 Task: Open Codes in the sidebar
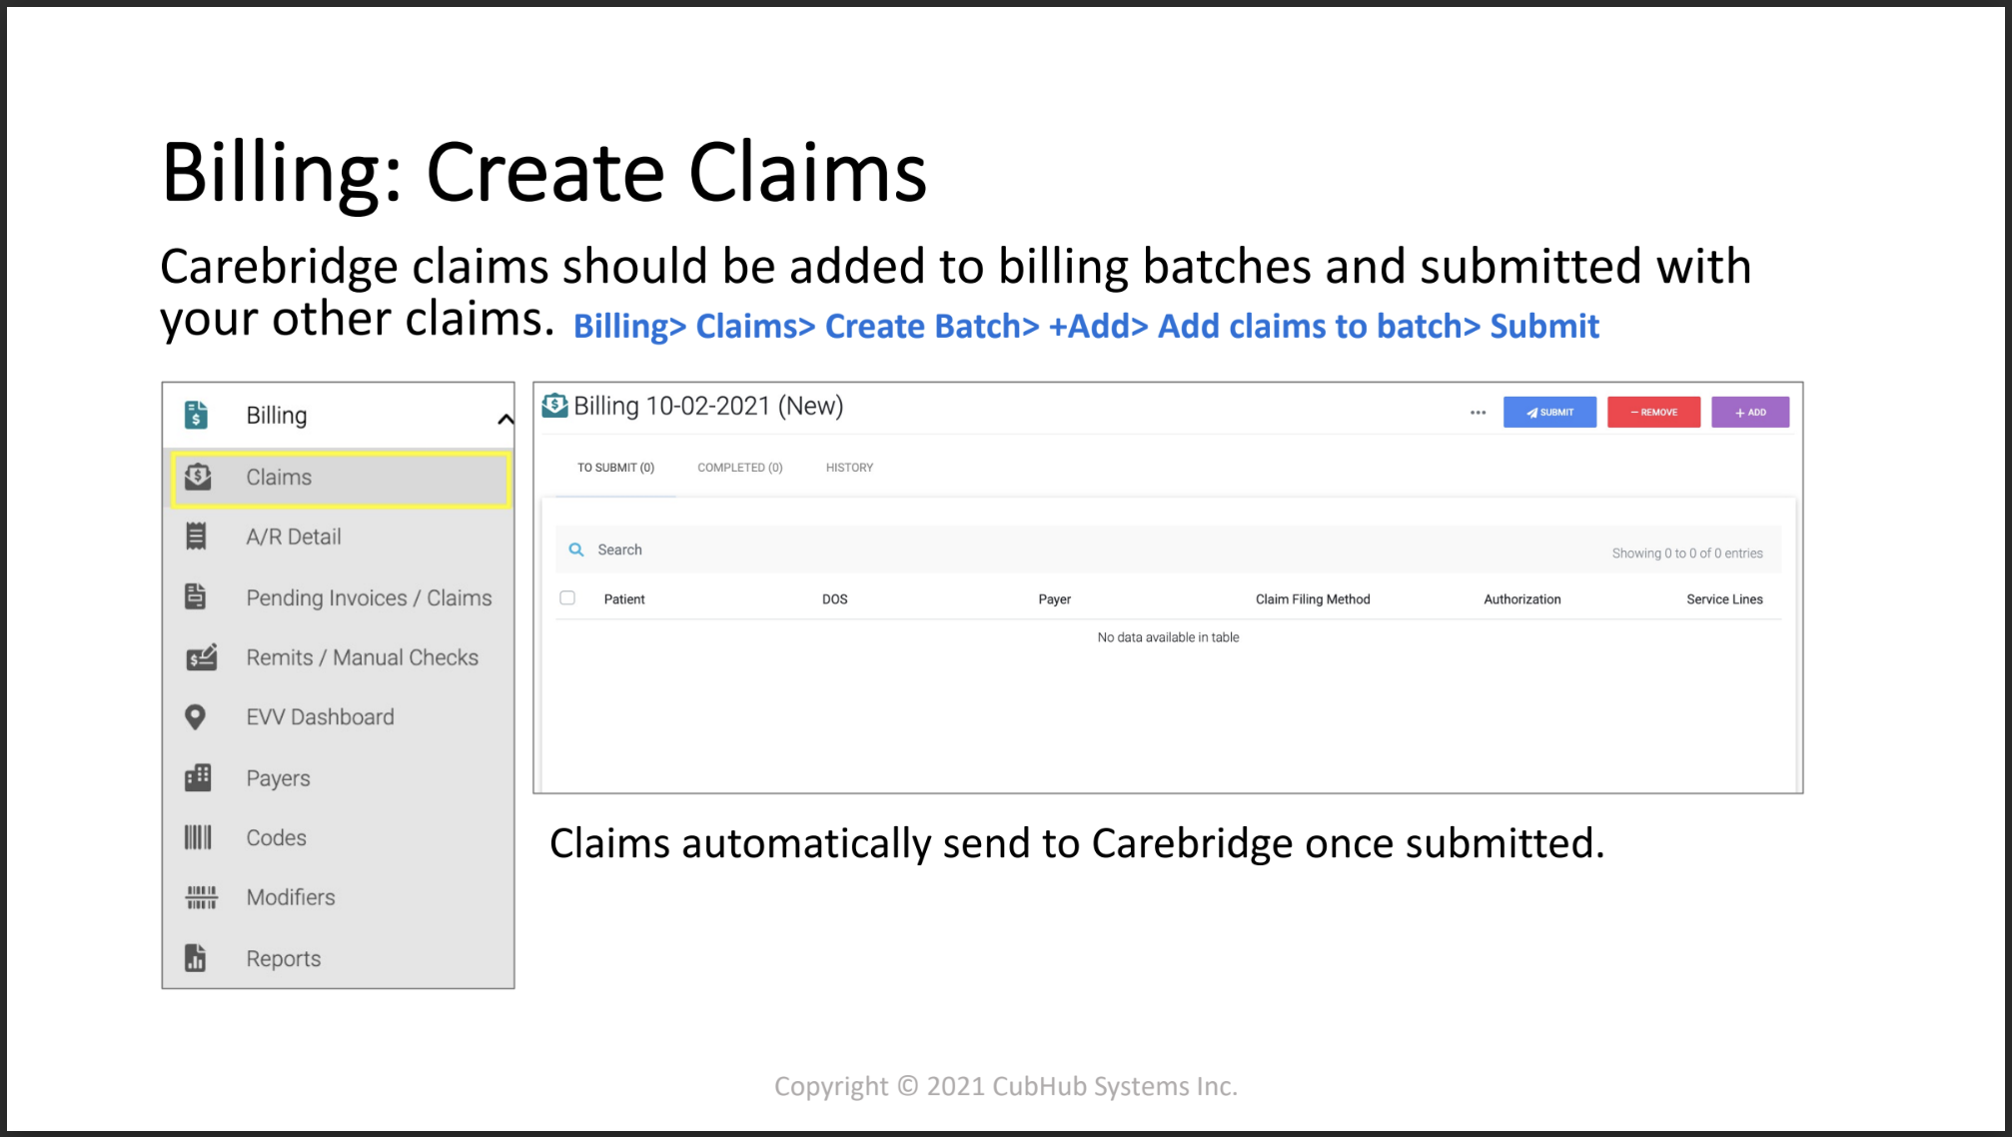[x=276, y=837]
